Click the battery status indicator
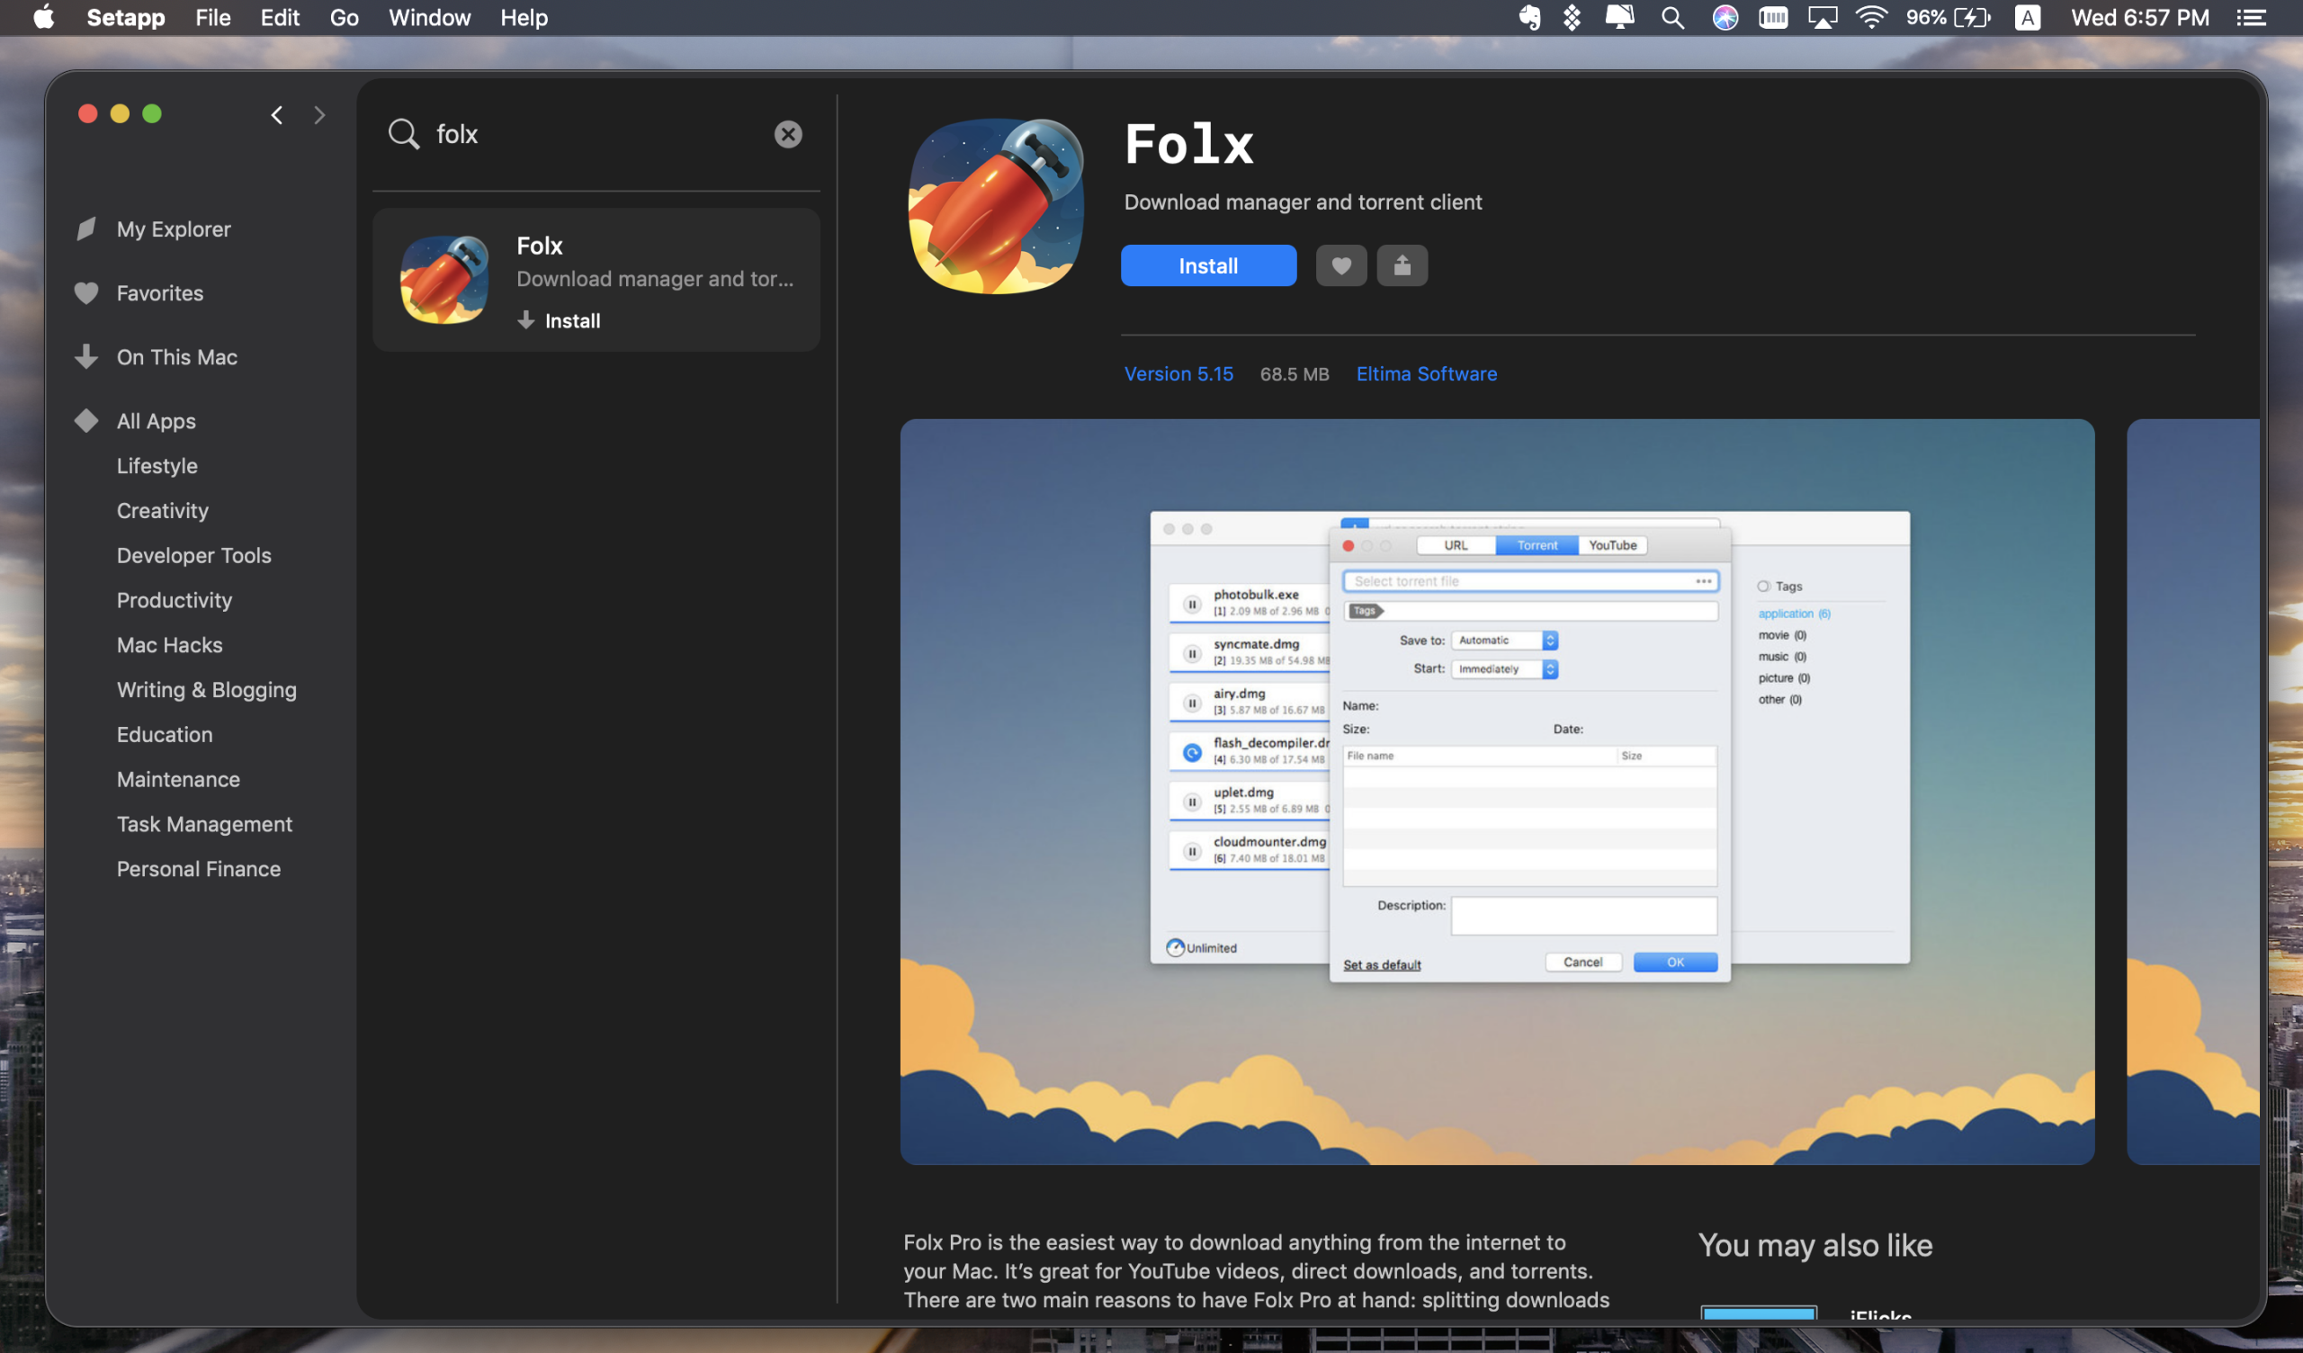 [x=1948, y=17]
